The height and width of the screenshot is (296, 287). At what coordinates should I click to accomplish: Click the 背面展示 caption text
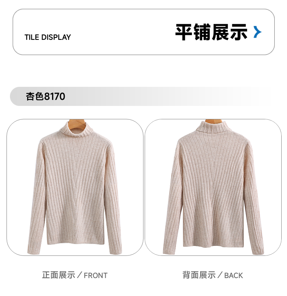[199, 275]
